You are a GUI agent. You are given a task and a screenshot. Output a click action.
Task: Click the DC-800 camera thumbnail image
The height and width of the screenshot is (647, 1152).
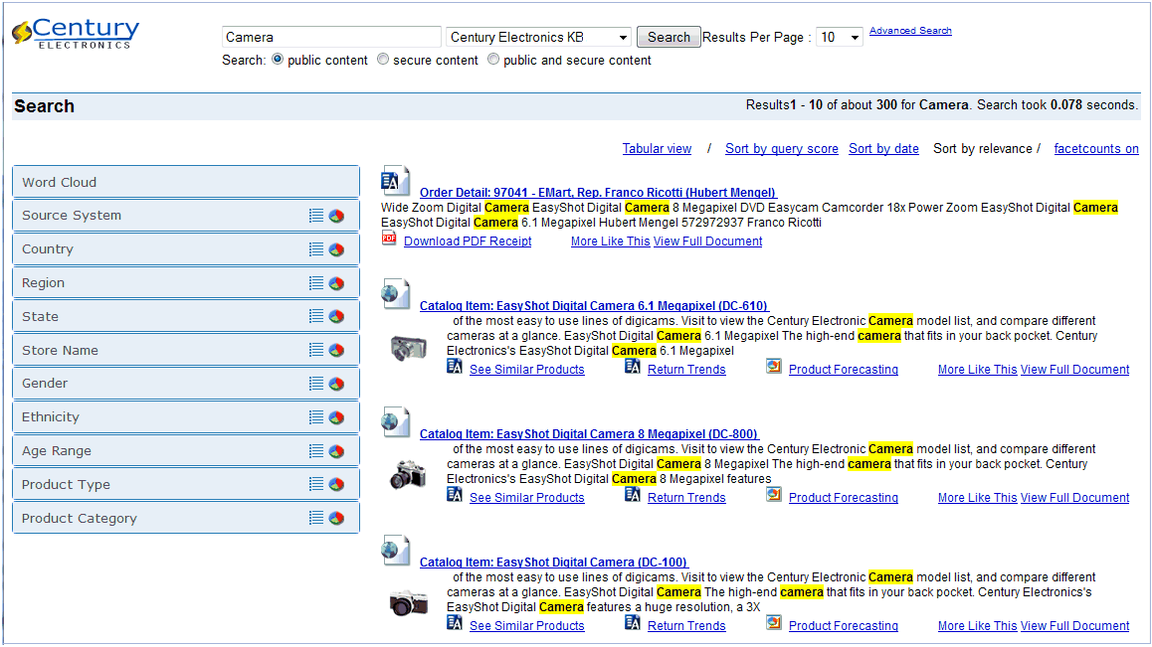point(409,474)
